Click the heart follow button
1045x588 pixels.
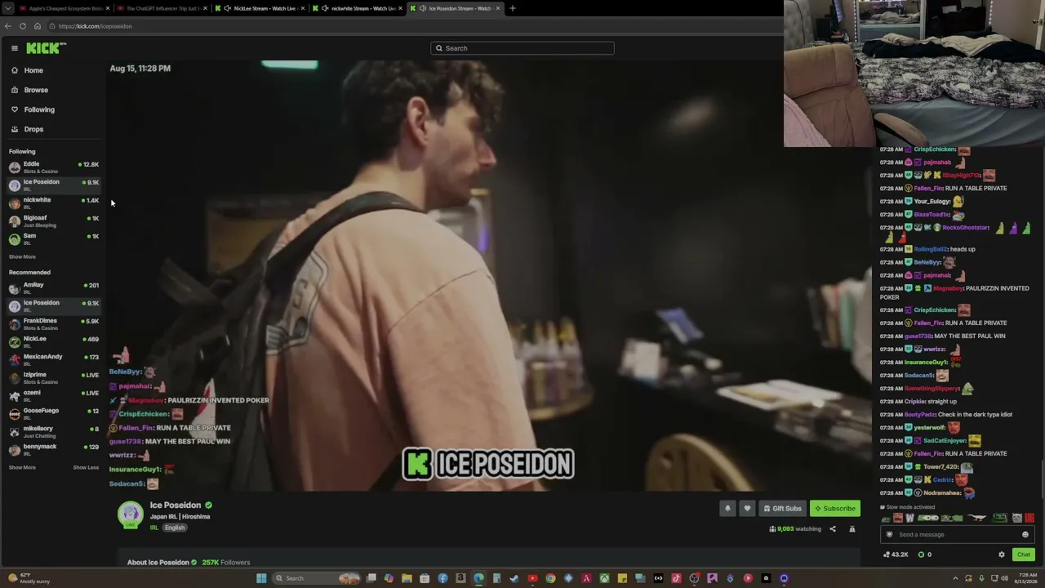pos(747,509)
